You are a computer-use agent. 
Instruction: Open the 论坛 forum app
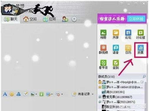pyautogui.click(x=128, y=34)
